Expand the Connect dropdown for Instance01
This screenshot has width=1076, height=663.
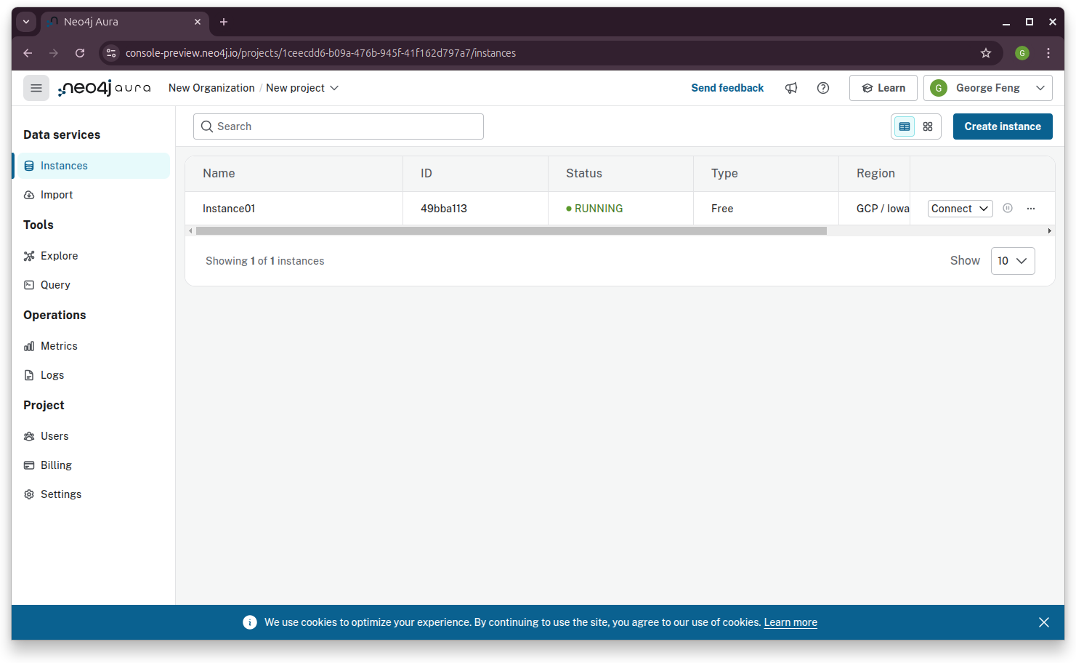point(960,209)
